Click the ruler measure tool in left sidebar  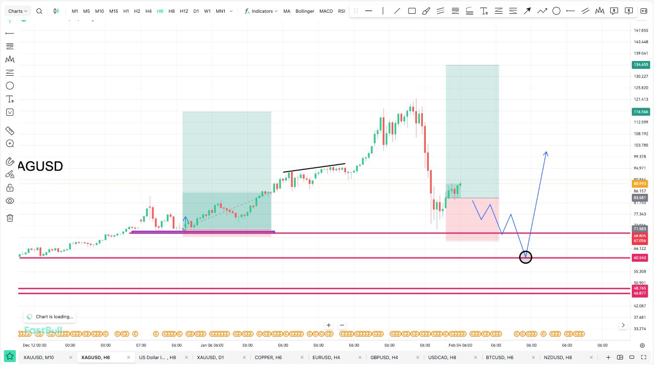click(x=9, y=131)
